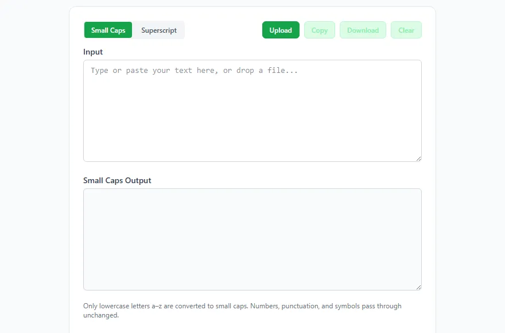
Task: Click the "Input" field label
Action: [x=93, y=52]
